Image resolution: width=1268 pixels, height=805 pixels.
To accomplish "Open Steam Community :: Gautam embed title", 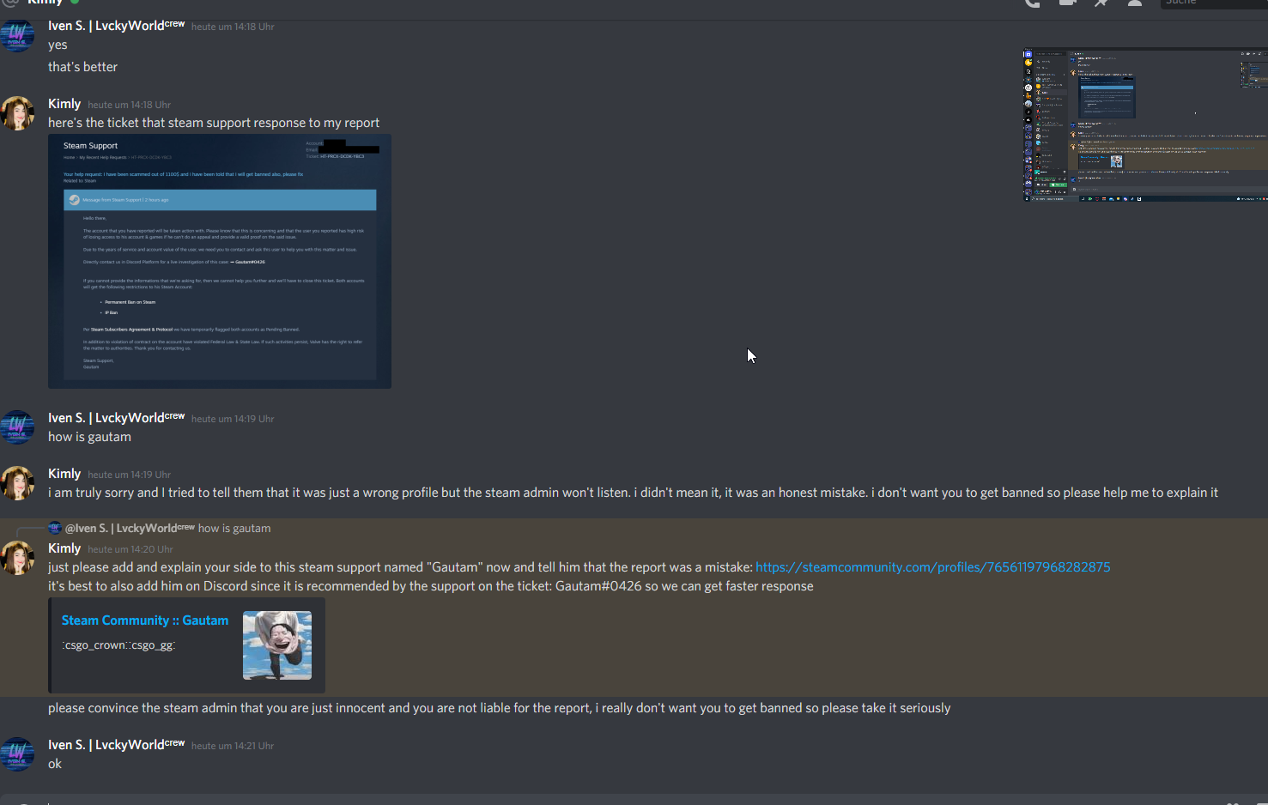I will pyautogui.click(x=145, y=620).
